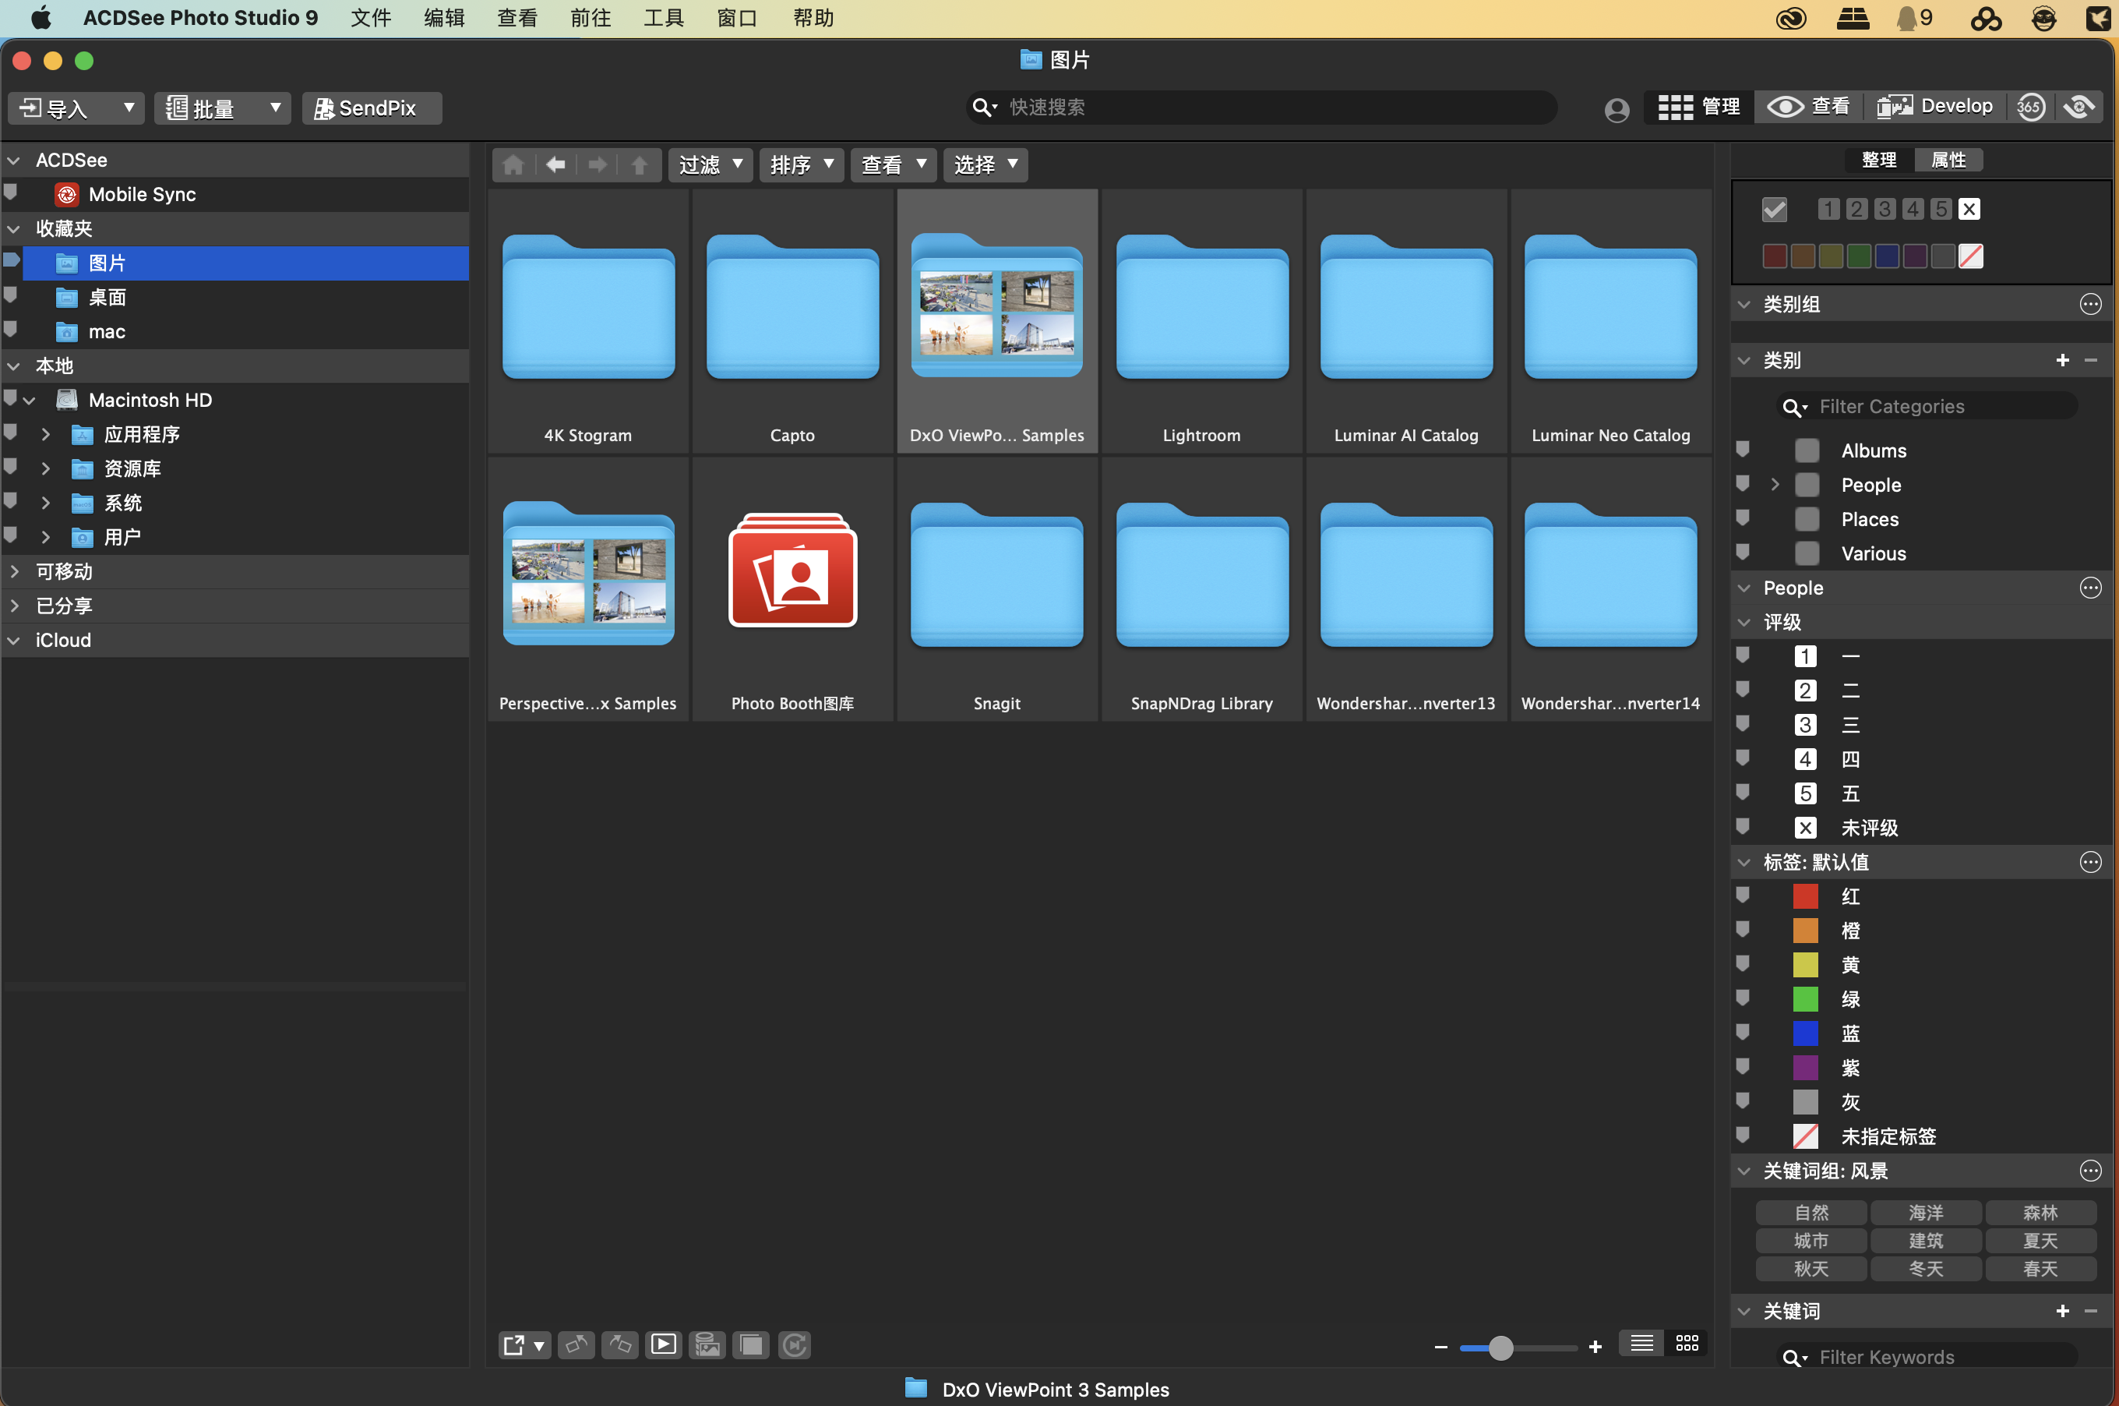Click the add category plus icon
Image resolution: width=2119 pixels, height=1406 pixels.
click(2061, 361)
